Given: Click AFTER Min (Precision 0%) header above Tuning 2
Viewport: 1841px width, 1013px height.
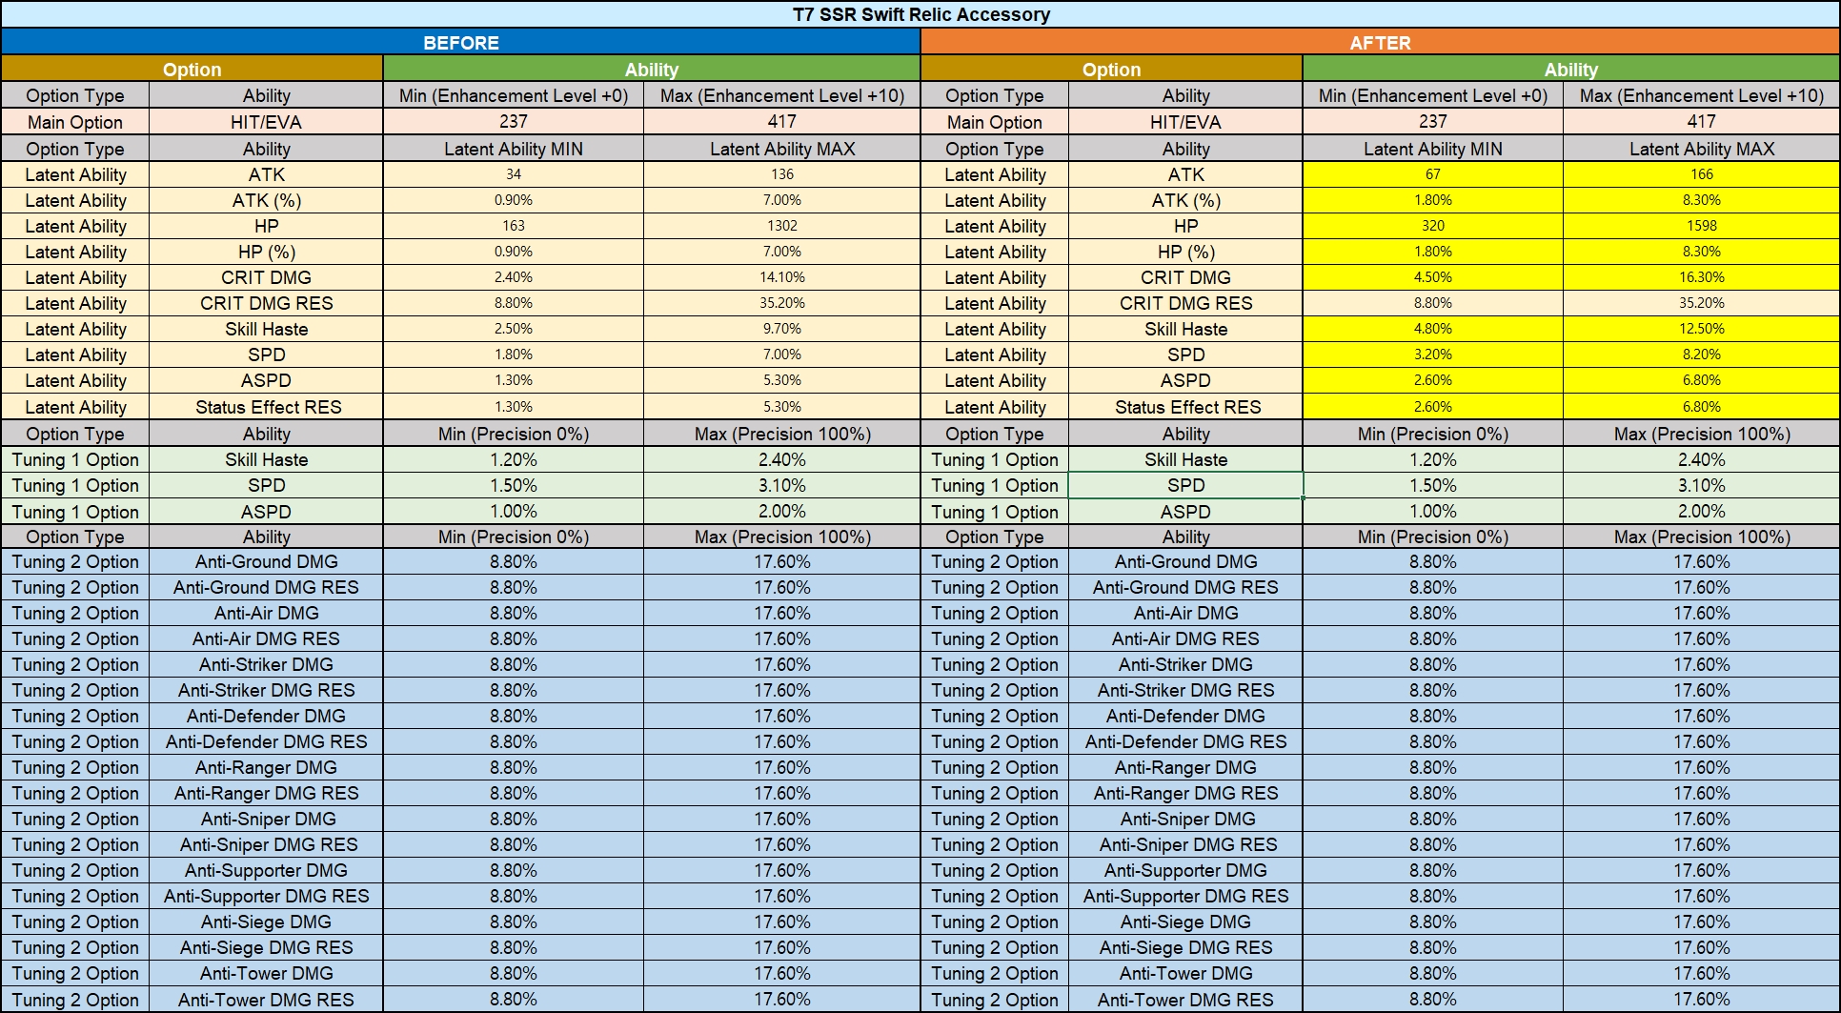Looking at the screenshot, I should coord(1432,537).
